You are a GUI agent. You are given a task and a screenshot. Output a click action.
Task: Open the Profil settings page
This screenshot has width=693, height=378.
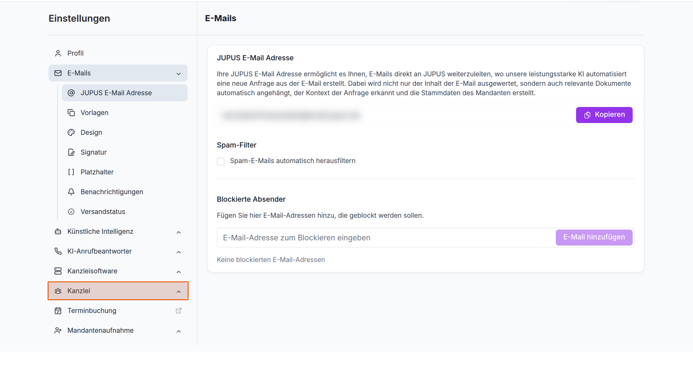[x=118, y=53]
